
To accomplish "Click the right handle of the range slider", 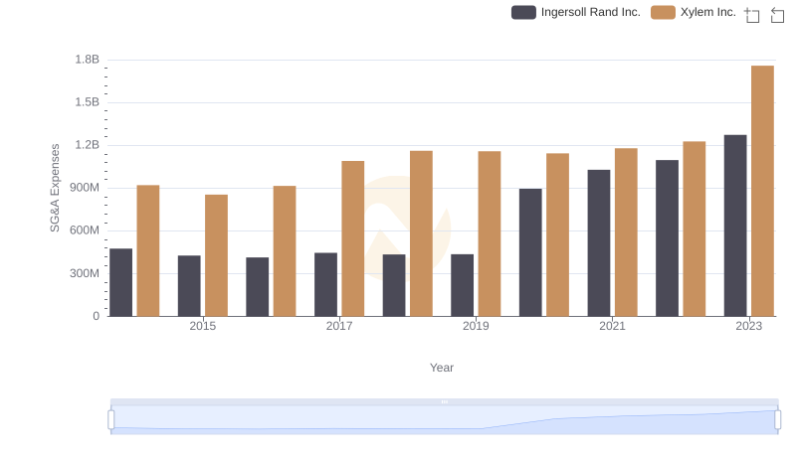I will pyautogui.click(x=778, y=420).
